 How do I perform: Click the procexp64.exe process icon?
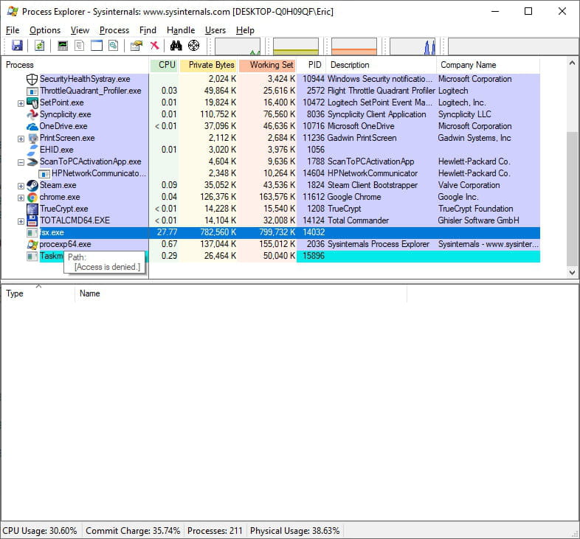(32, 244)
